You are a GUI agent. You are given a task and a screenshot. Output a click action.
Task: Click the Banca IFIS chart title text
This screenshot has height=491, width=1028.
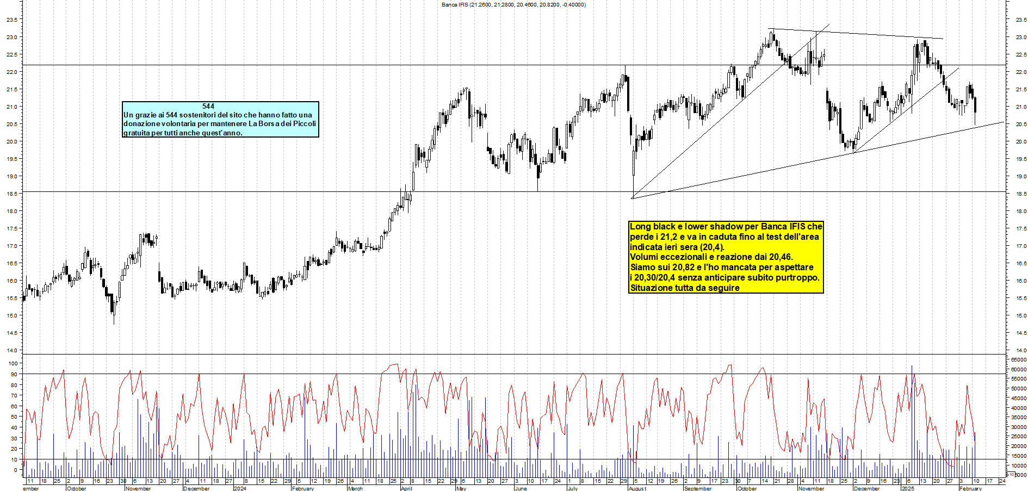point(513,5)
